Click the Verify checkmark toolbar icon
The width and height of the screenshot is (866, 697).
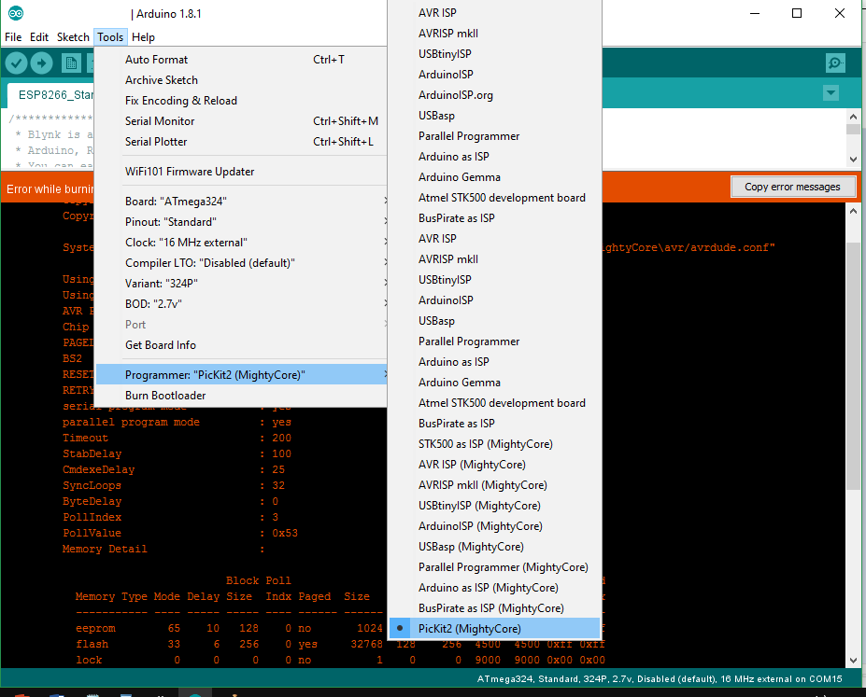[x=17, y=63]
